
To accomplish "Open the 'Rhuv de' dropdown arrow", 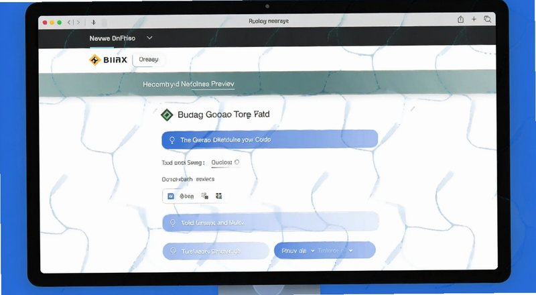I will (312, 251).
